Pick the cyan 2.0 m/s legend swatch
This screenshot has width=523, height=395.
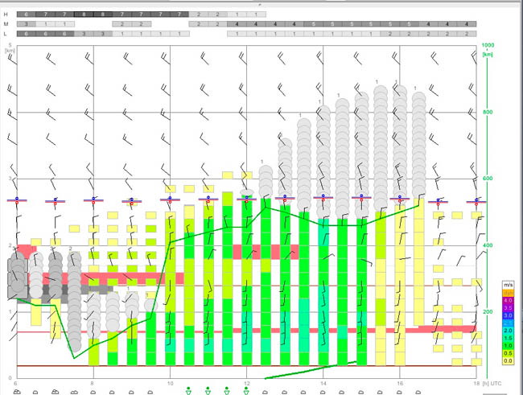[508, 331]
